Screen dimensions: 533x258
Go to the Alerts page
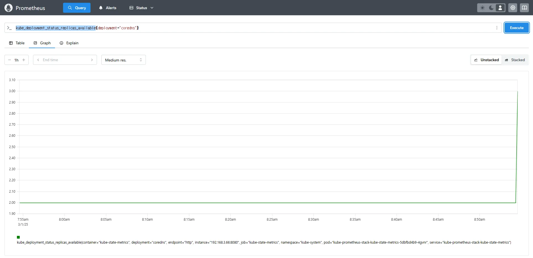tap(107, 8)
